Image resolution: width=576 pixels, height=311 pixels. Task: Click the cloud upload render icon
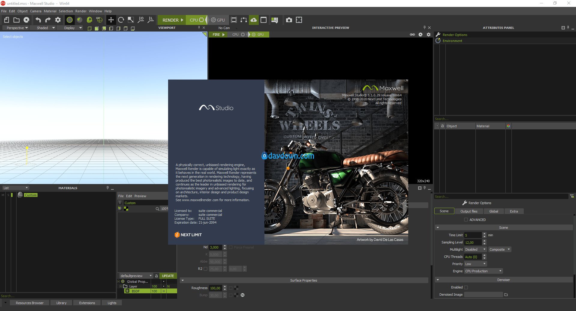pos(254,20)
